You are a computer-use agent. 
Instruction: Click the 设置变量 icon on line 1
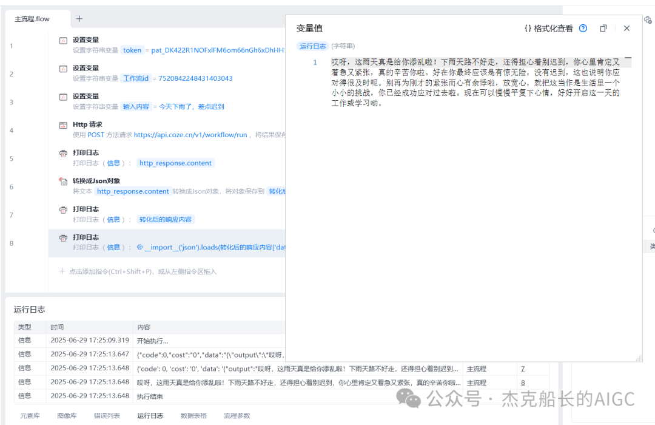click(x=63, y=41)
